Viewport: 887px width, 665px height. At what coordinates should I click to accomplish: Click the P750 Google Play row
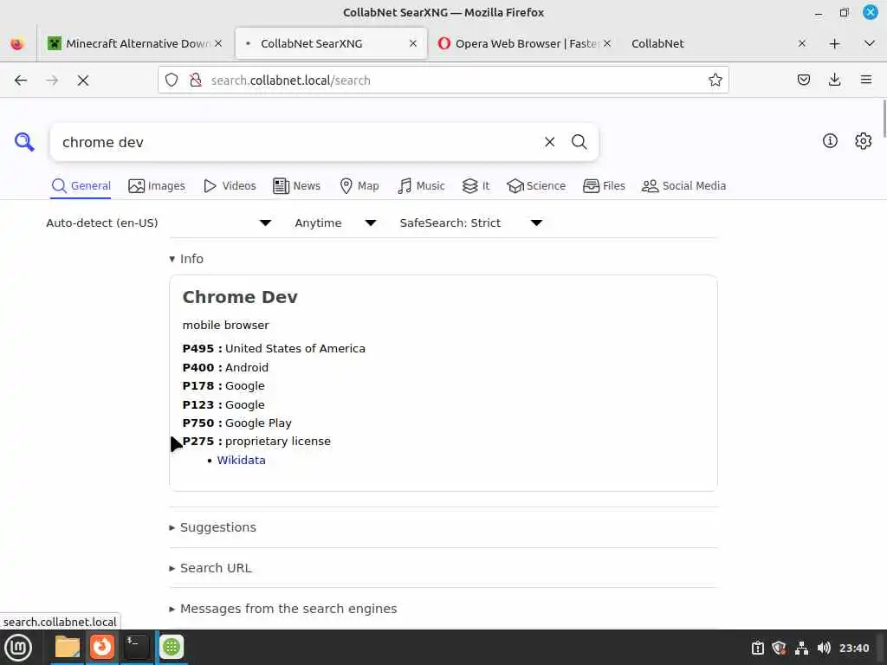[x=236, y=423]
